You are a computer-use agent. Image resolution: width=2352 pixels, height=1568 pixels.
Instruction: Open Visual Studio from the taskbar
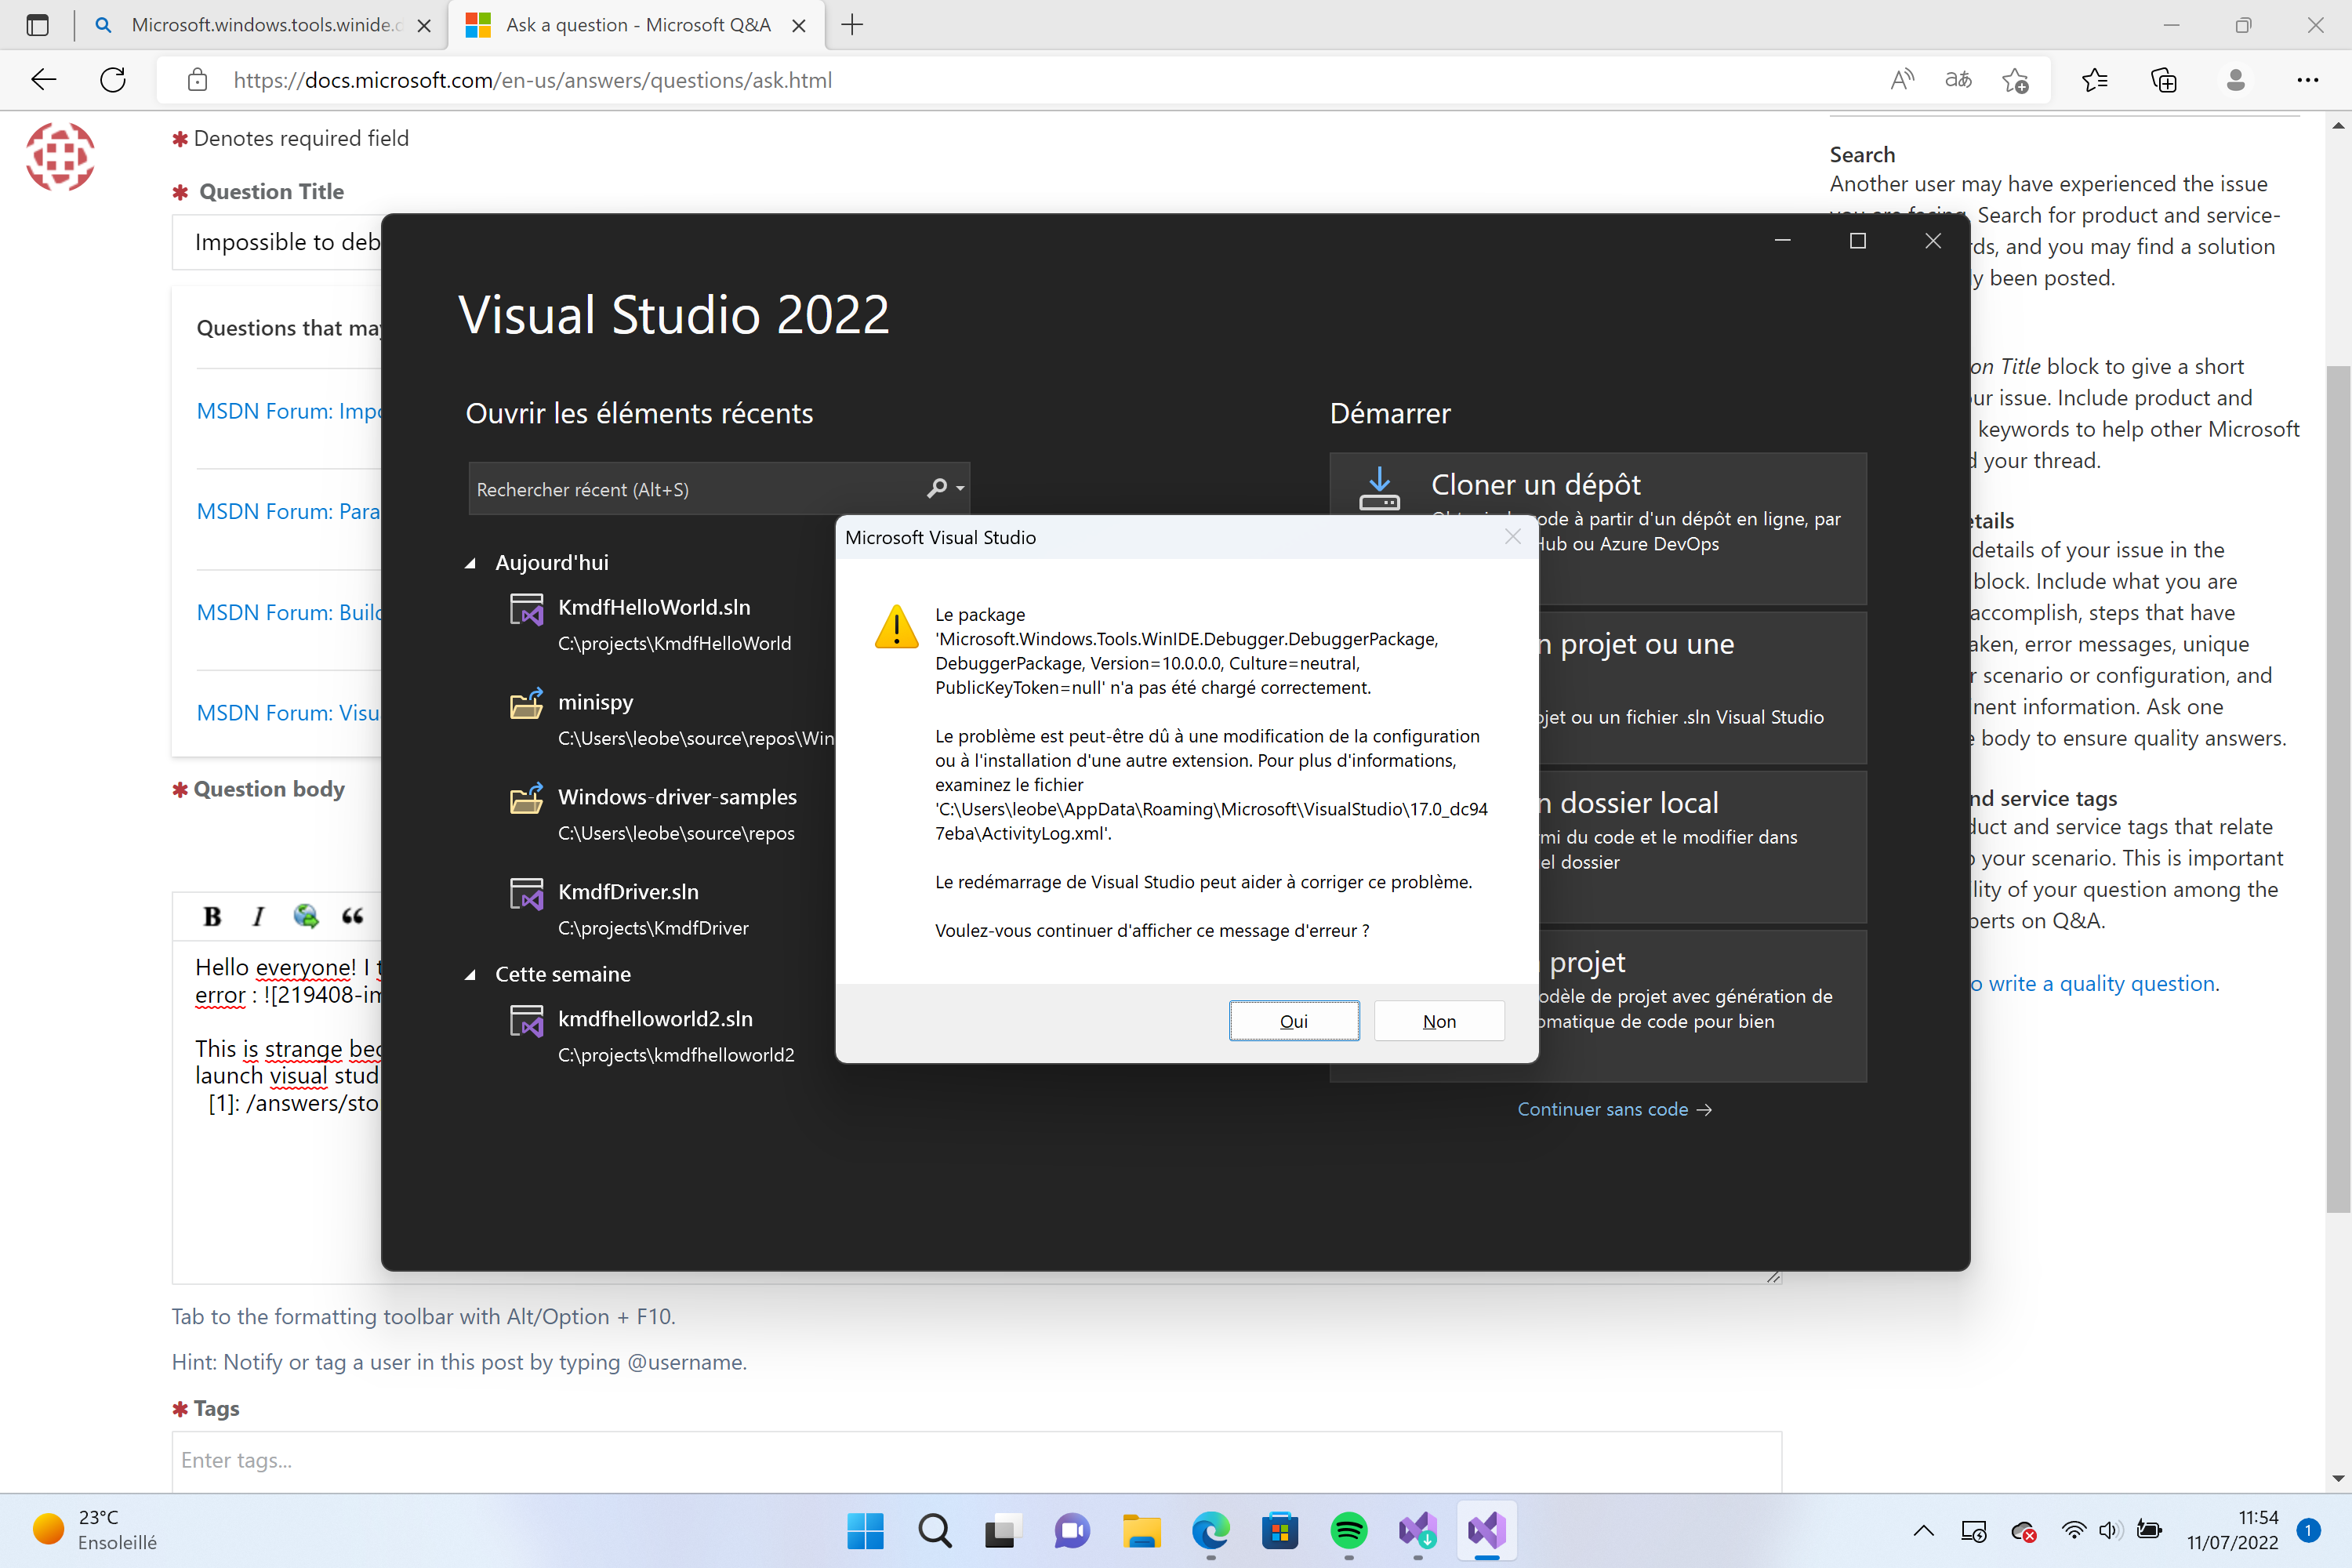pyautogui.click(x=1486, y=1531)
